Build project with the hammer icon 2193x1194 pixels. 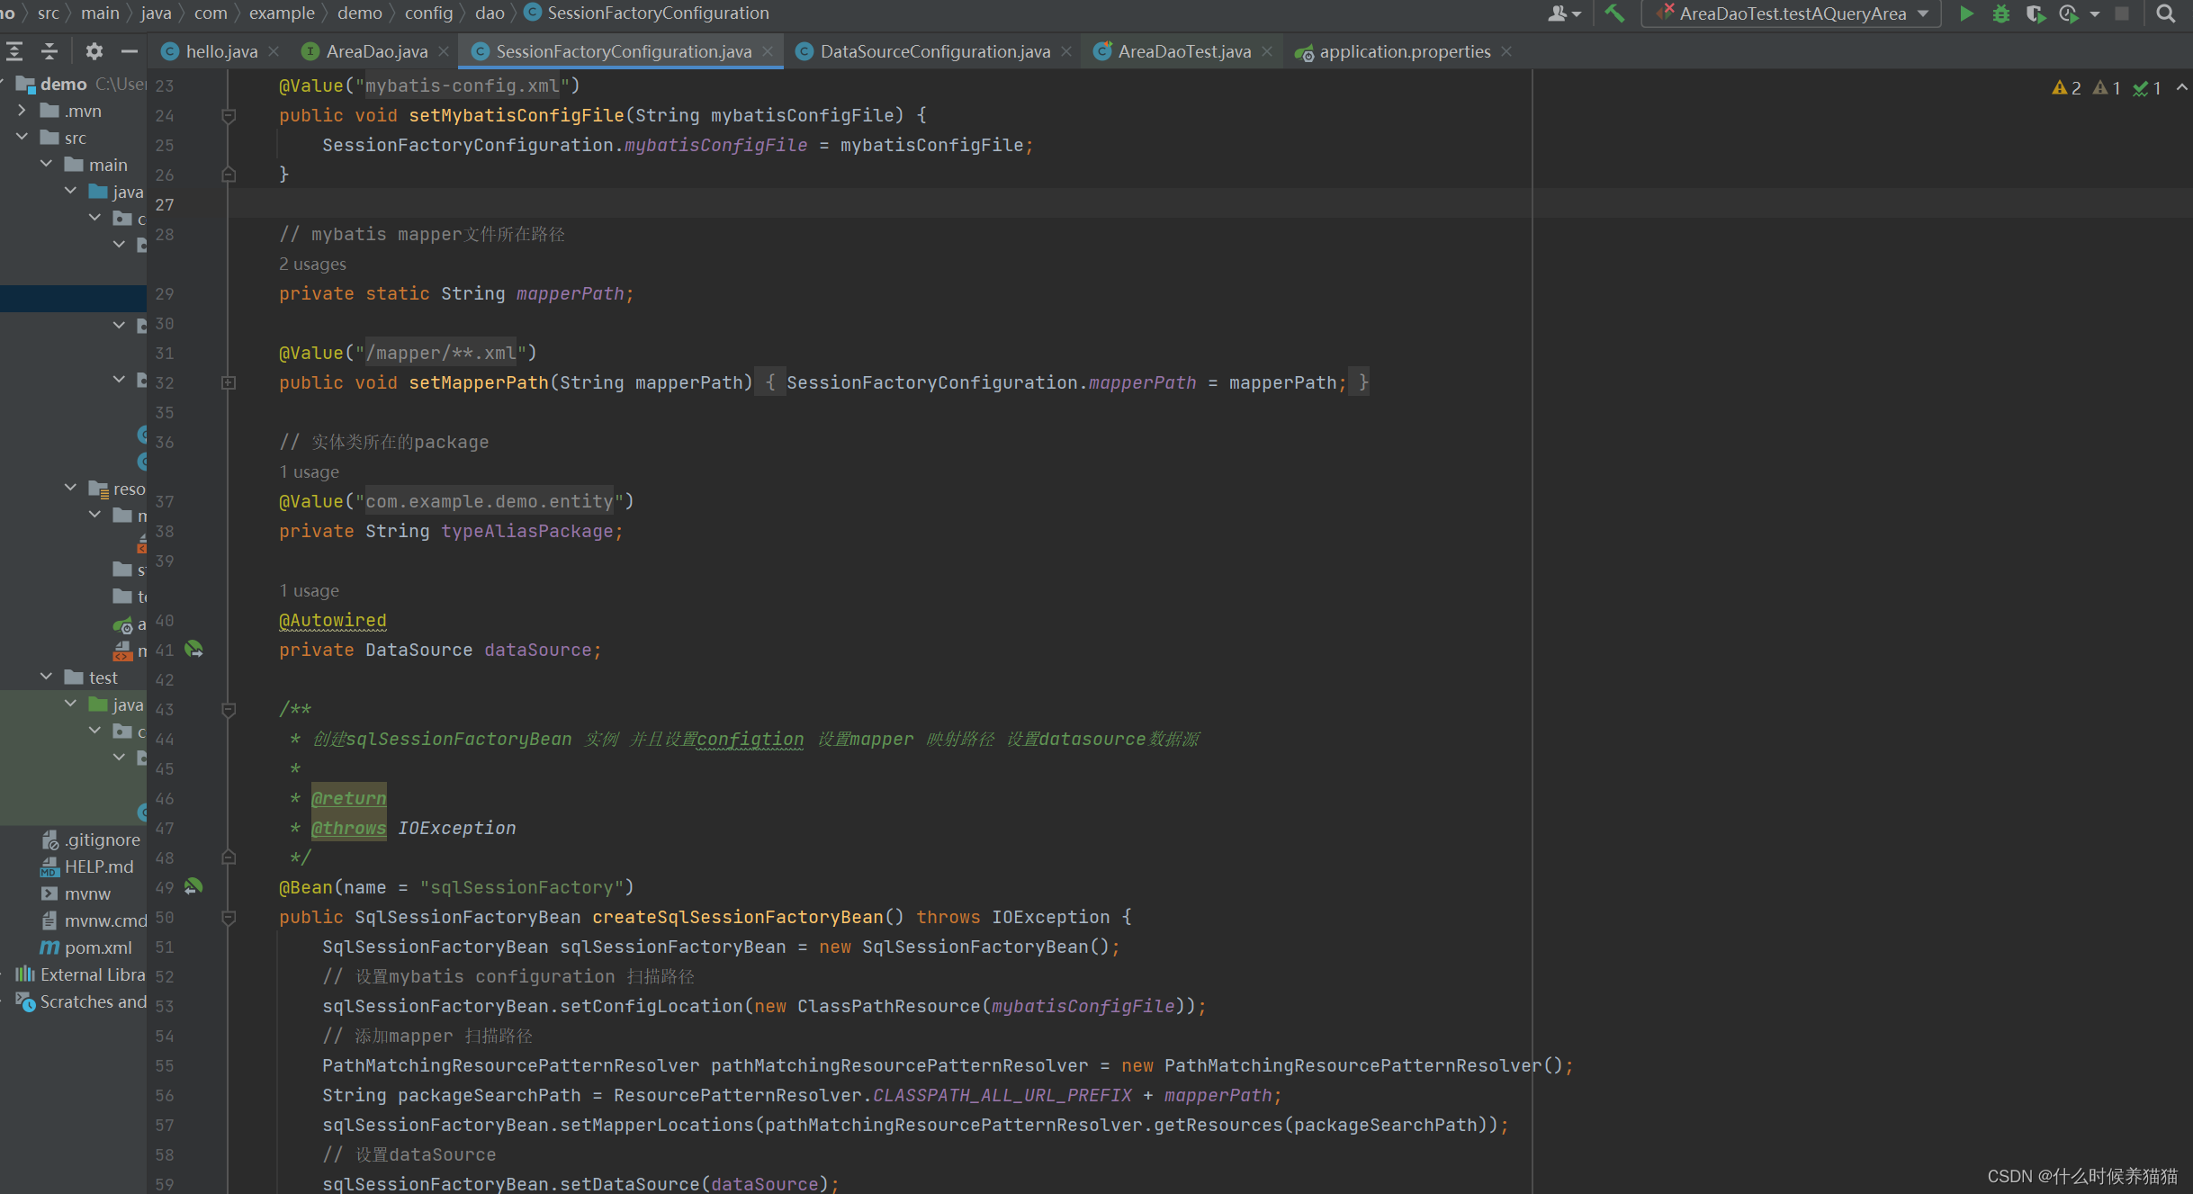(1614, 13)
